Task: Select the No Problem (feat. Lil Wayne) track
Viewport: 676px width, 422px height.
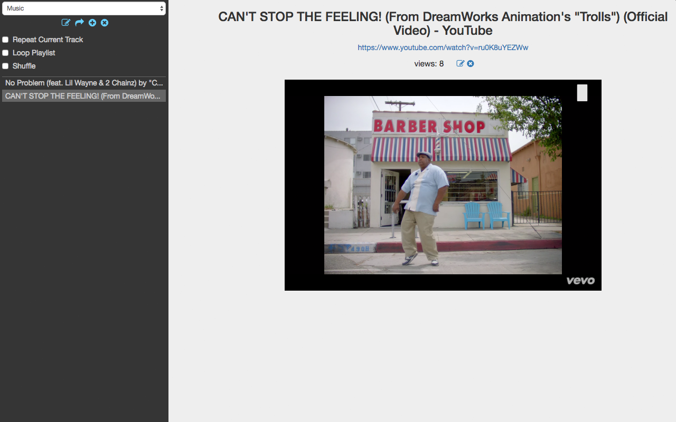Action: tap(84, 83)
